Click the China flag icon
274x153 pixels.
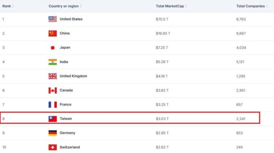(52, 33)
